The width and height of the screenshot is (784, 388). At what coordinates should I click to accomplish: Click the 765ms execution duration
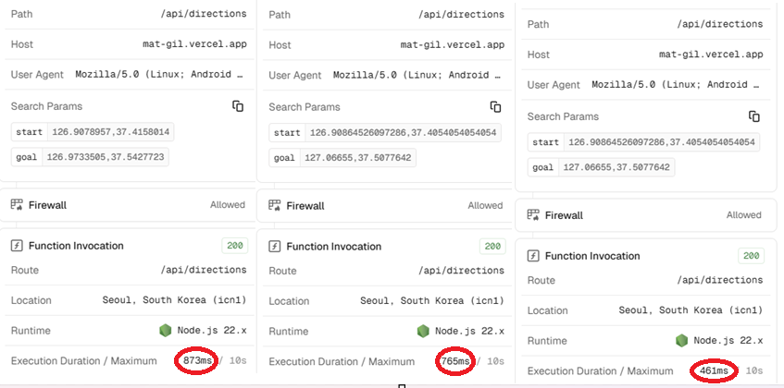(456, 361)
